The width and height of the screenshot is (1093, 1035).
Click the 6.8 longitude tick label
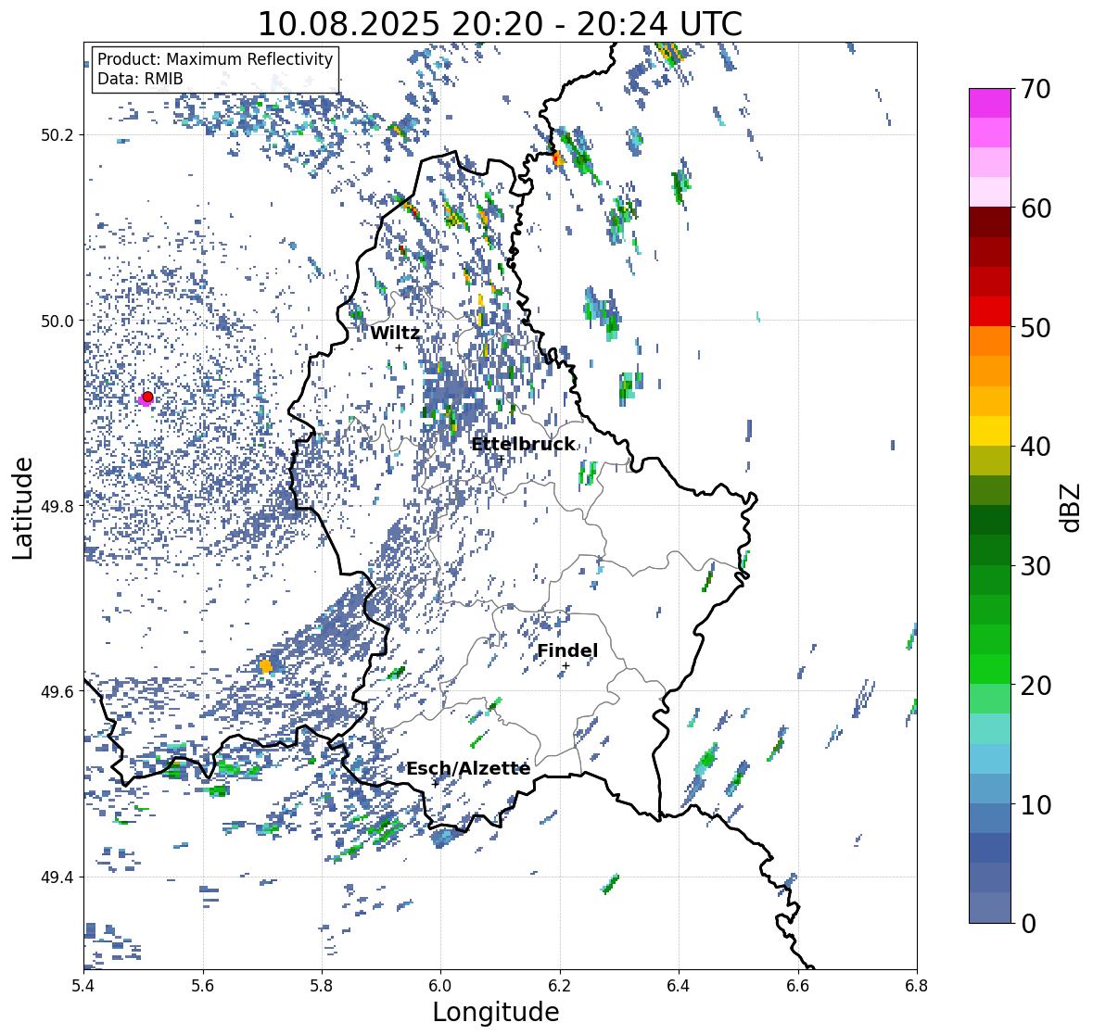[x=917, y=986]
